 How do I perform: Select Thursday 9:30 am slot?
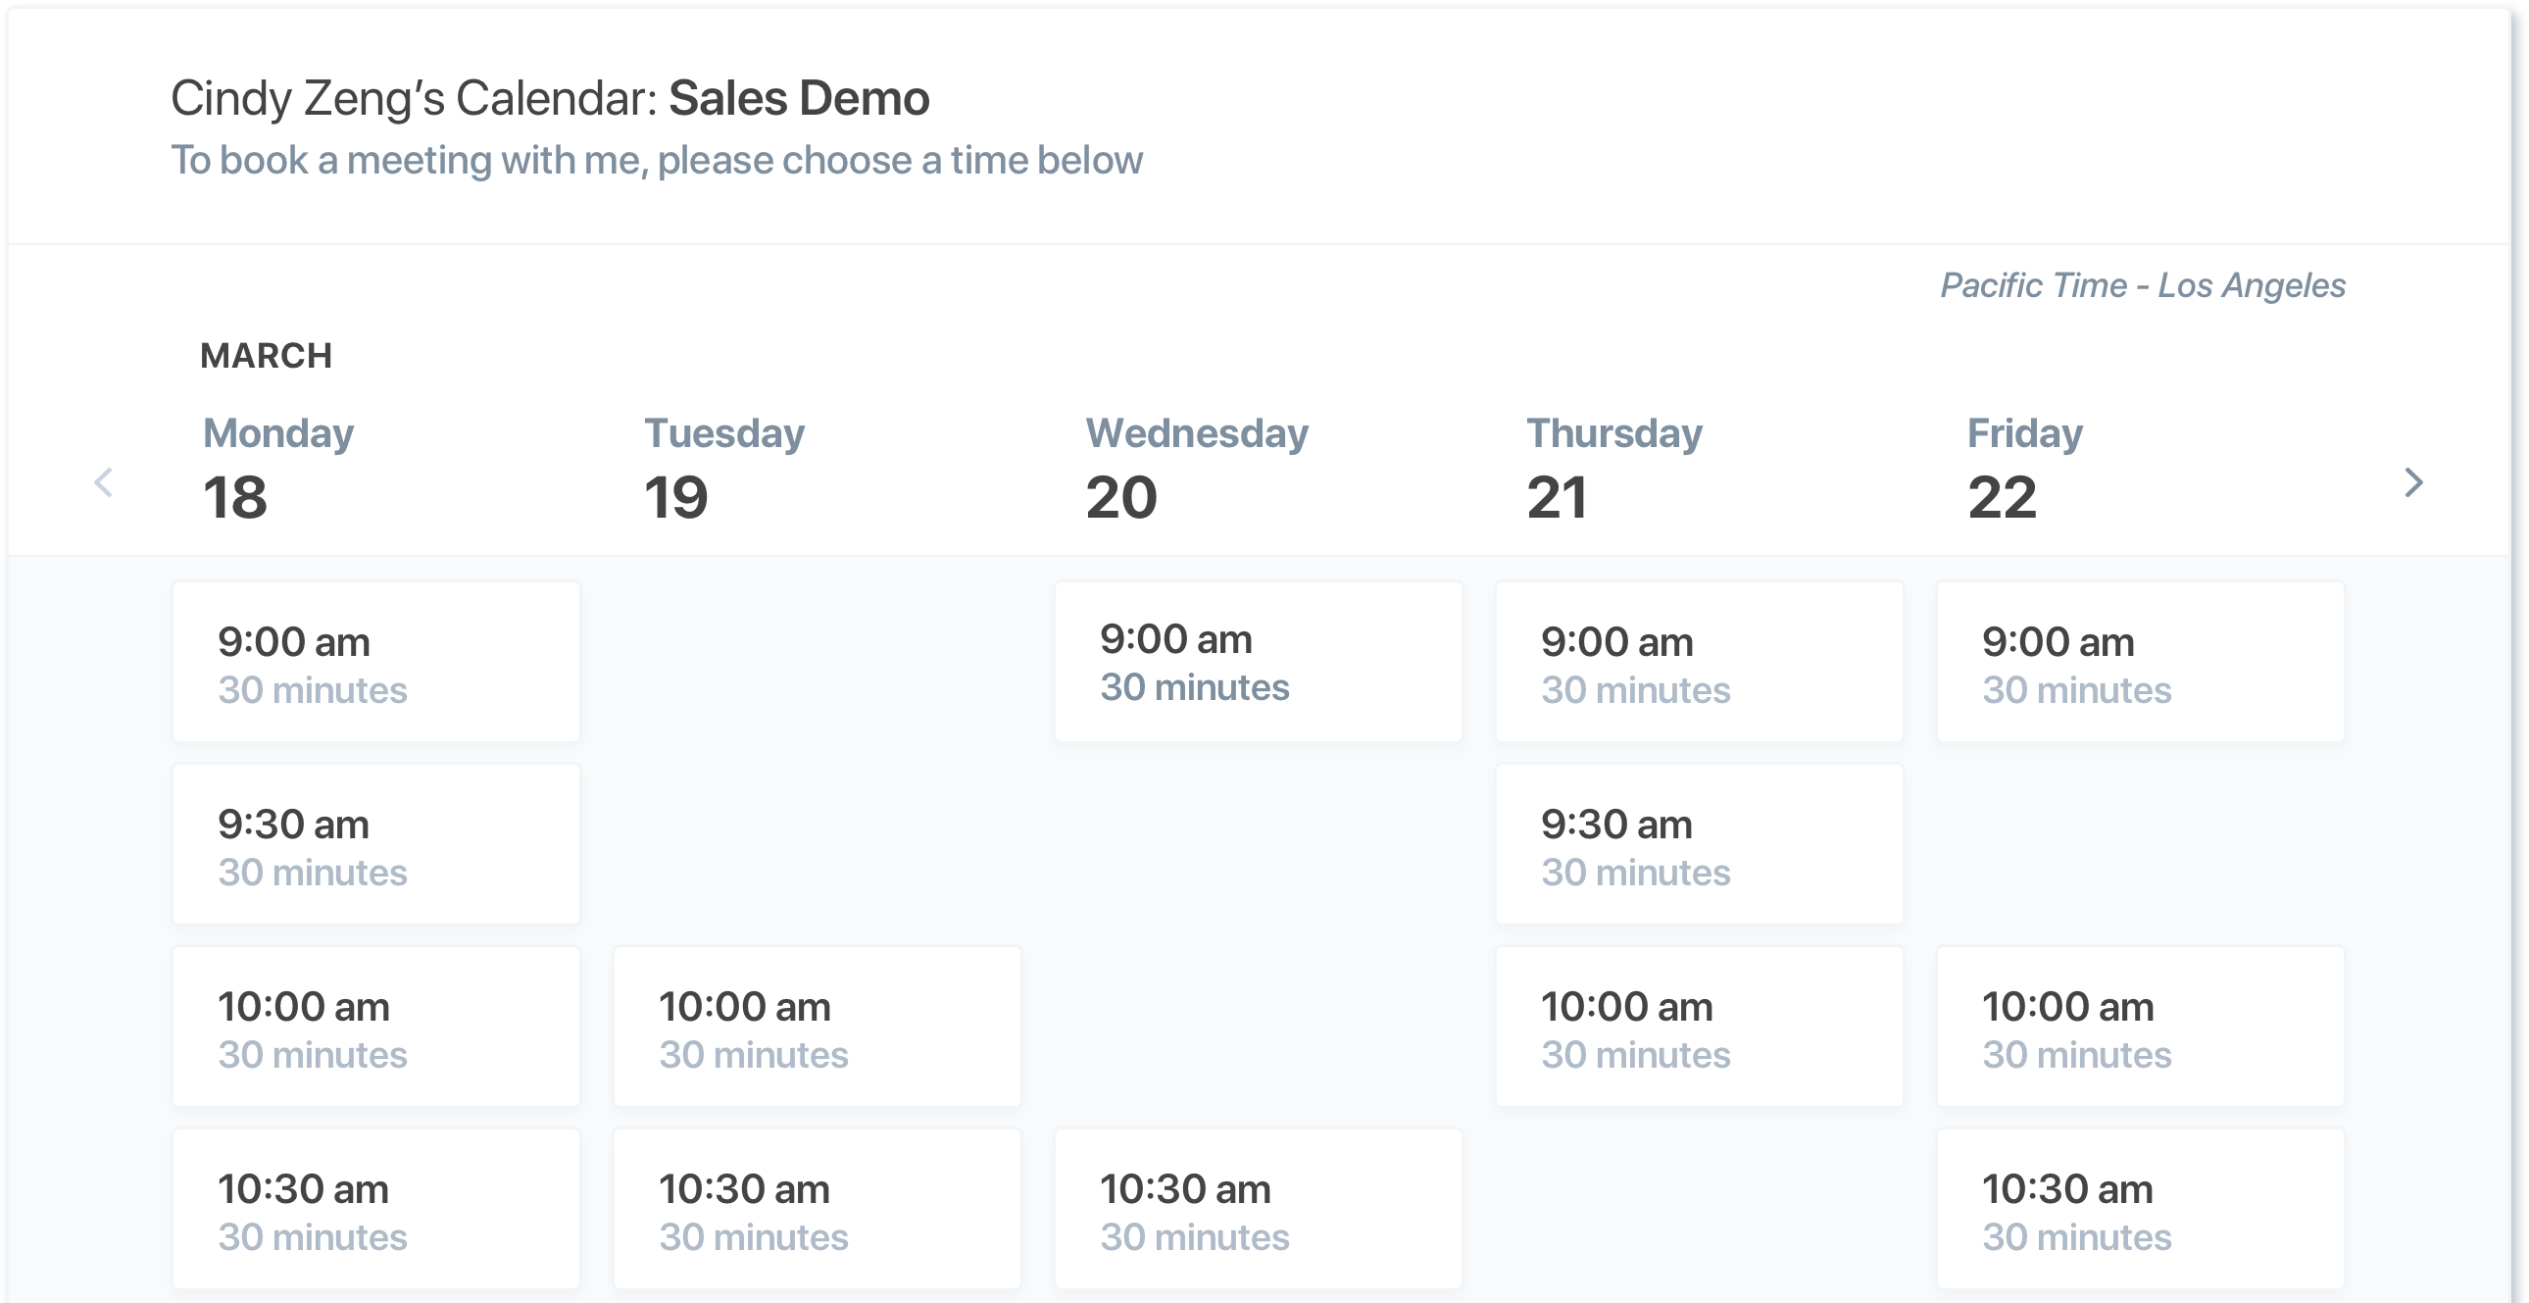coord(1699,844)
